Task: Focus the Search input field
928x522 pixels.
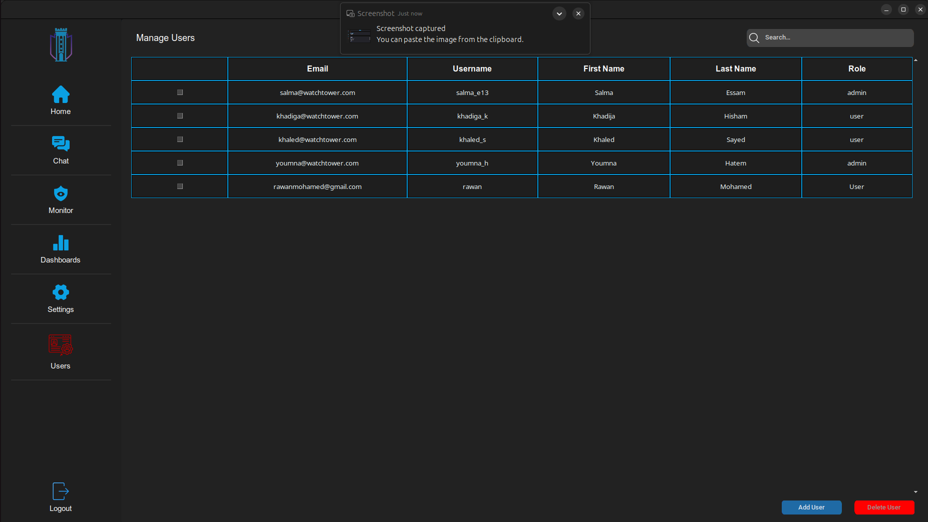Action: [x=830, y=37]
